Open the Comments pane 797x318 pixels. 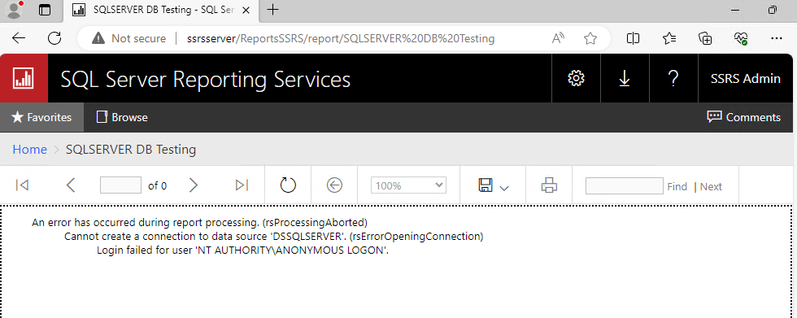[x=743, y=117]
